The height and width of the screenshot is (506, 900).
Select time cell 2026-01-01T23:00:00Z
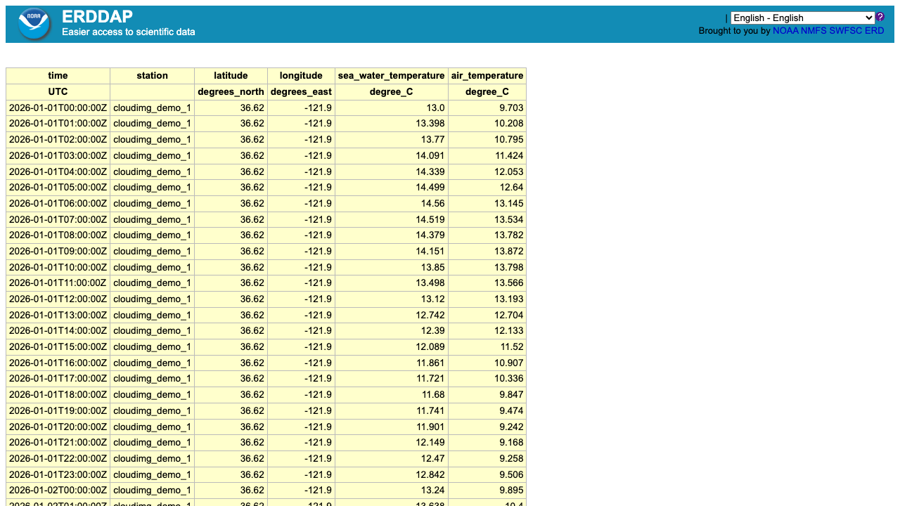58,474
